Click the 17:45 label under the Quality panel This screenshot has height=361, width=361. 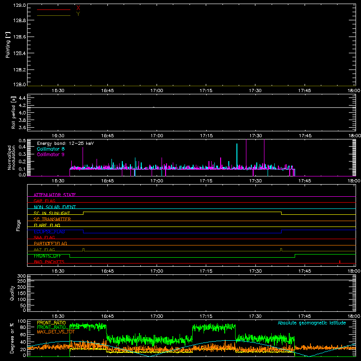(305, 316)
